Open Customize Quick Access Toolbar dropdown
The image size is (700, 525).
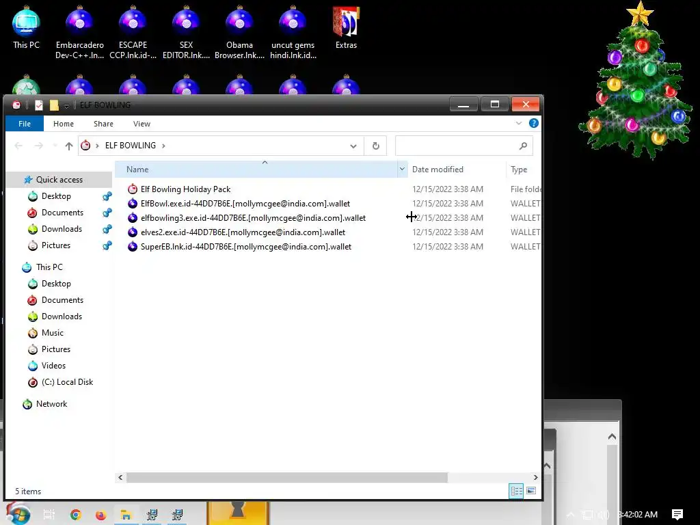point(66,105)
